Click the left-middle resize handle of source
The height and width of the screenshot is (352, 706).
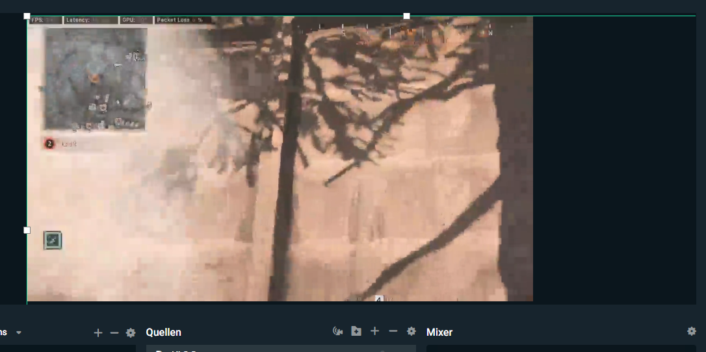(x=27, y=230)
